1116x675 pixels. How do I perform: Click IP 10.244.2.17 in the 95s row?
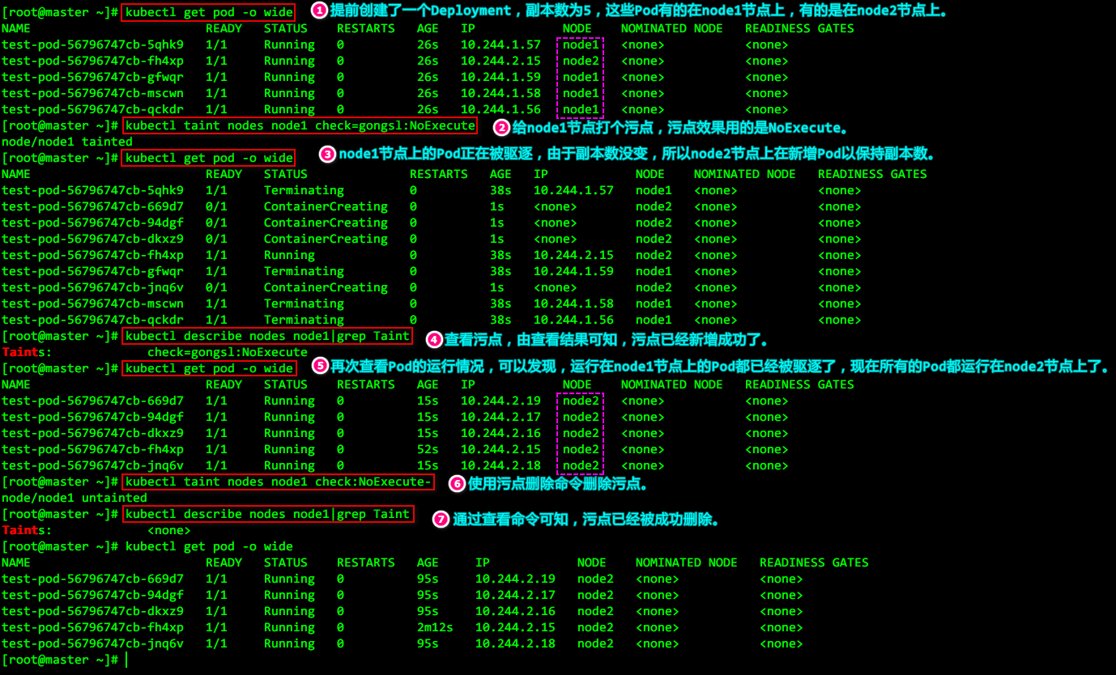click(x=515, y=595)
